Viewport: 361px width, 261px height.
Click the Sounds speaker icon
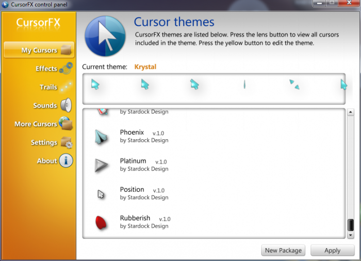(x=66, y=105)
